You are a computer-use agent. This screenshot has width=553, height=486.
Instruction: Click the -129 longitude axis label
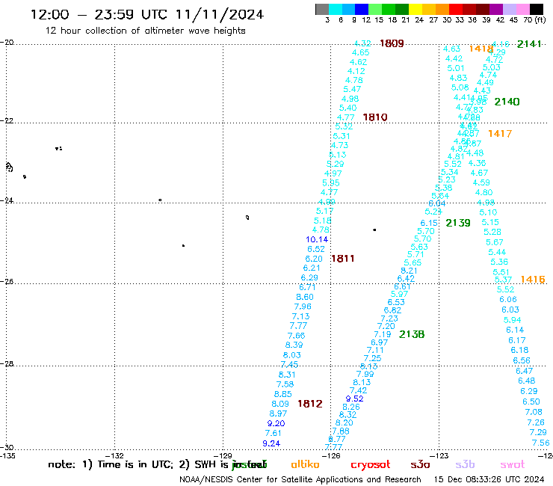point(223,455)
